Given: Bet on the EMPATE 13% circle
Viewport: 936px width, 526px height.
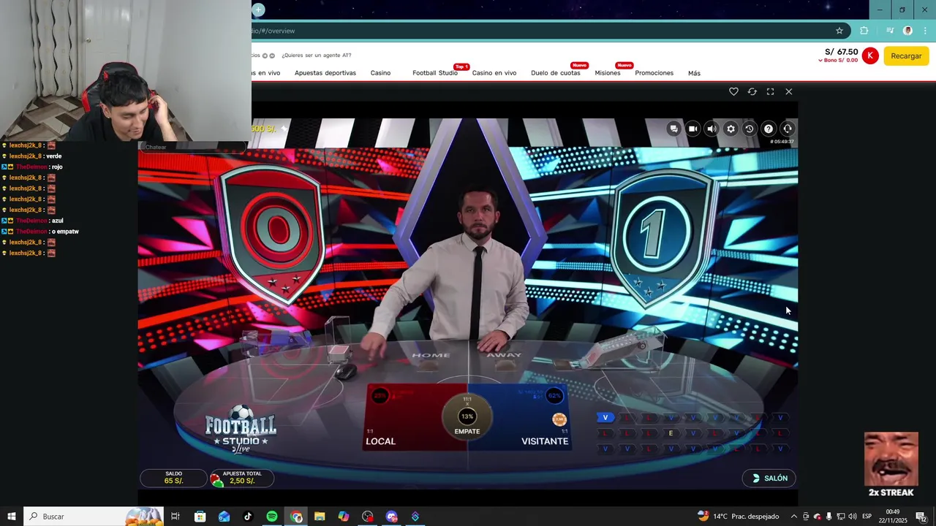Looking at the screenshot, I should tap(467, 416).
